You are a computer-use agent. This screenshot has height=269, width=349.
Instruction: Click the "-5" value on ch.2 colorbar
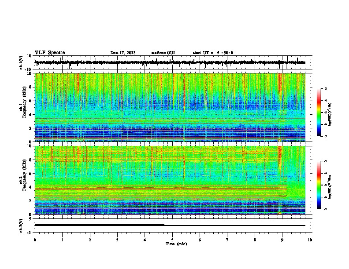tap(325, 185)
